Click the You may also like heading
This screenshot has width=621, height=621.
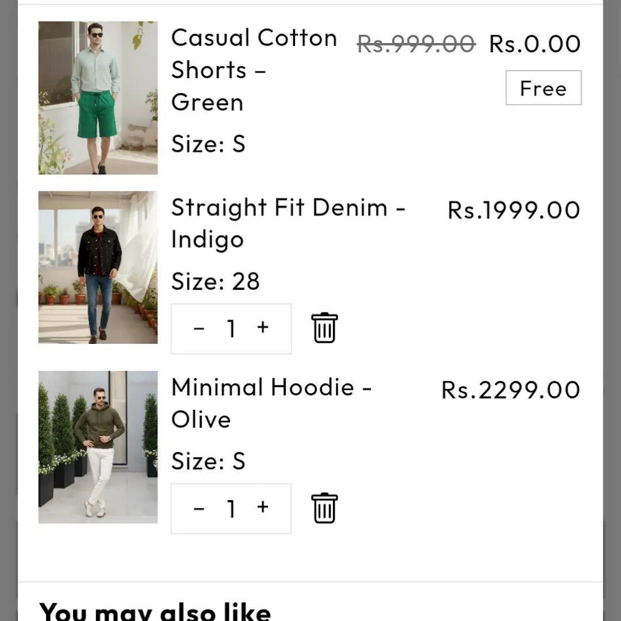coord(155,611)
